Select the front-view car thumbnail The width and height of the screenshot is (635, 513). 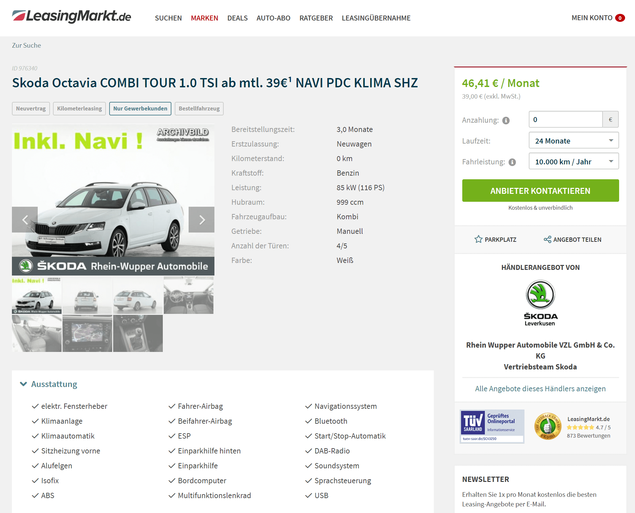click(x=37, y=295)
